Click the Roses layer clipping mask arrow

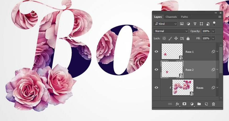(x=170, y=88)
